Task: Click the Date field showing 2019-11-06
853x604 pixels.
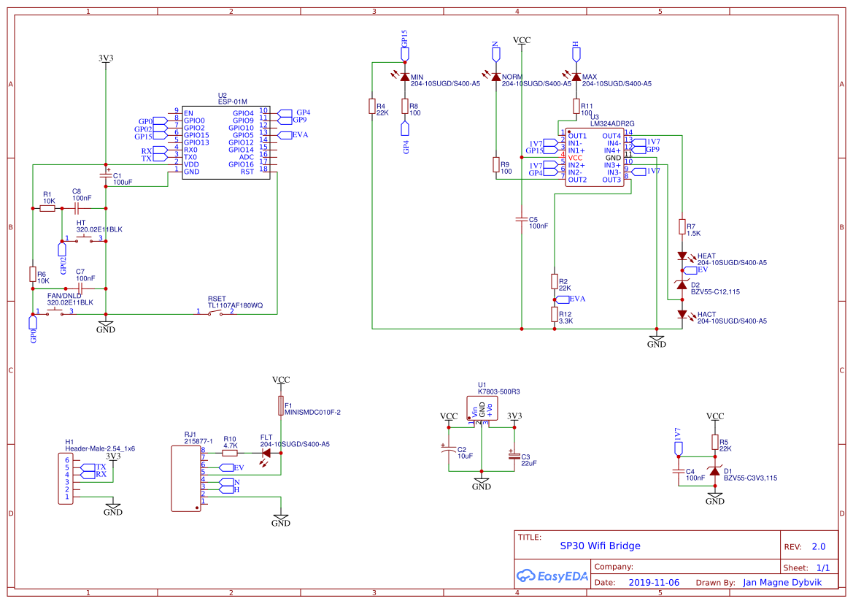Action: (653, 582)
